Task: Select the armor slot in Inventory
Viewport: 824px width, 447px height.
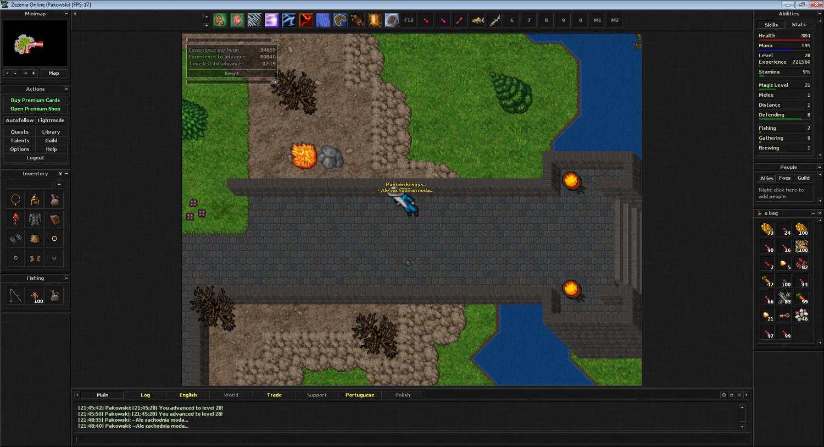Action: click(x=35, y=219)
